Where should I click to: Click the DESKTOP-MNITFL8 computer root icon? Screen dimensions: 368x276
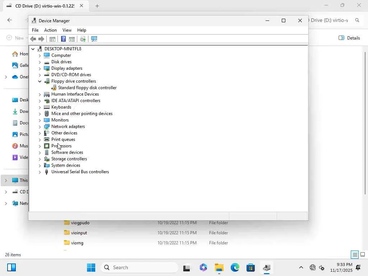pyautogui.click(x=40, y=49)
